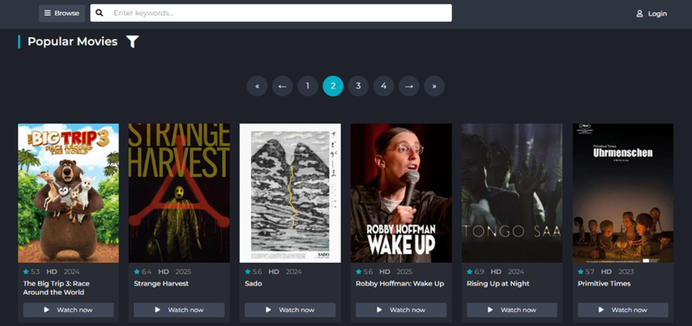Viewport: 692px width, 326px height.
Task: Click star rating icon for Robby Hoffman
Action: coord(359,271)
